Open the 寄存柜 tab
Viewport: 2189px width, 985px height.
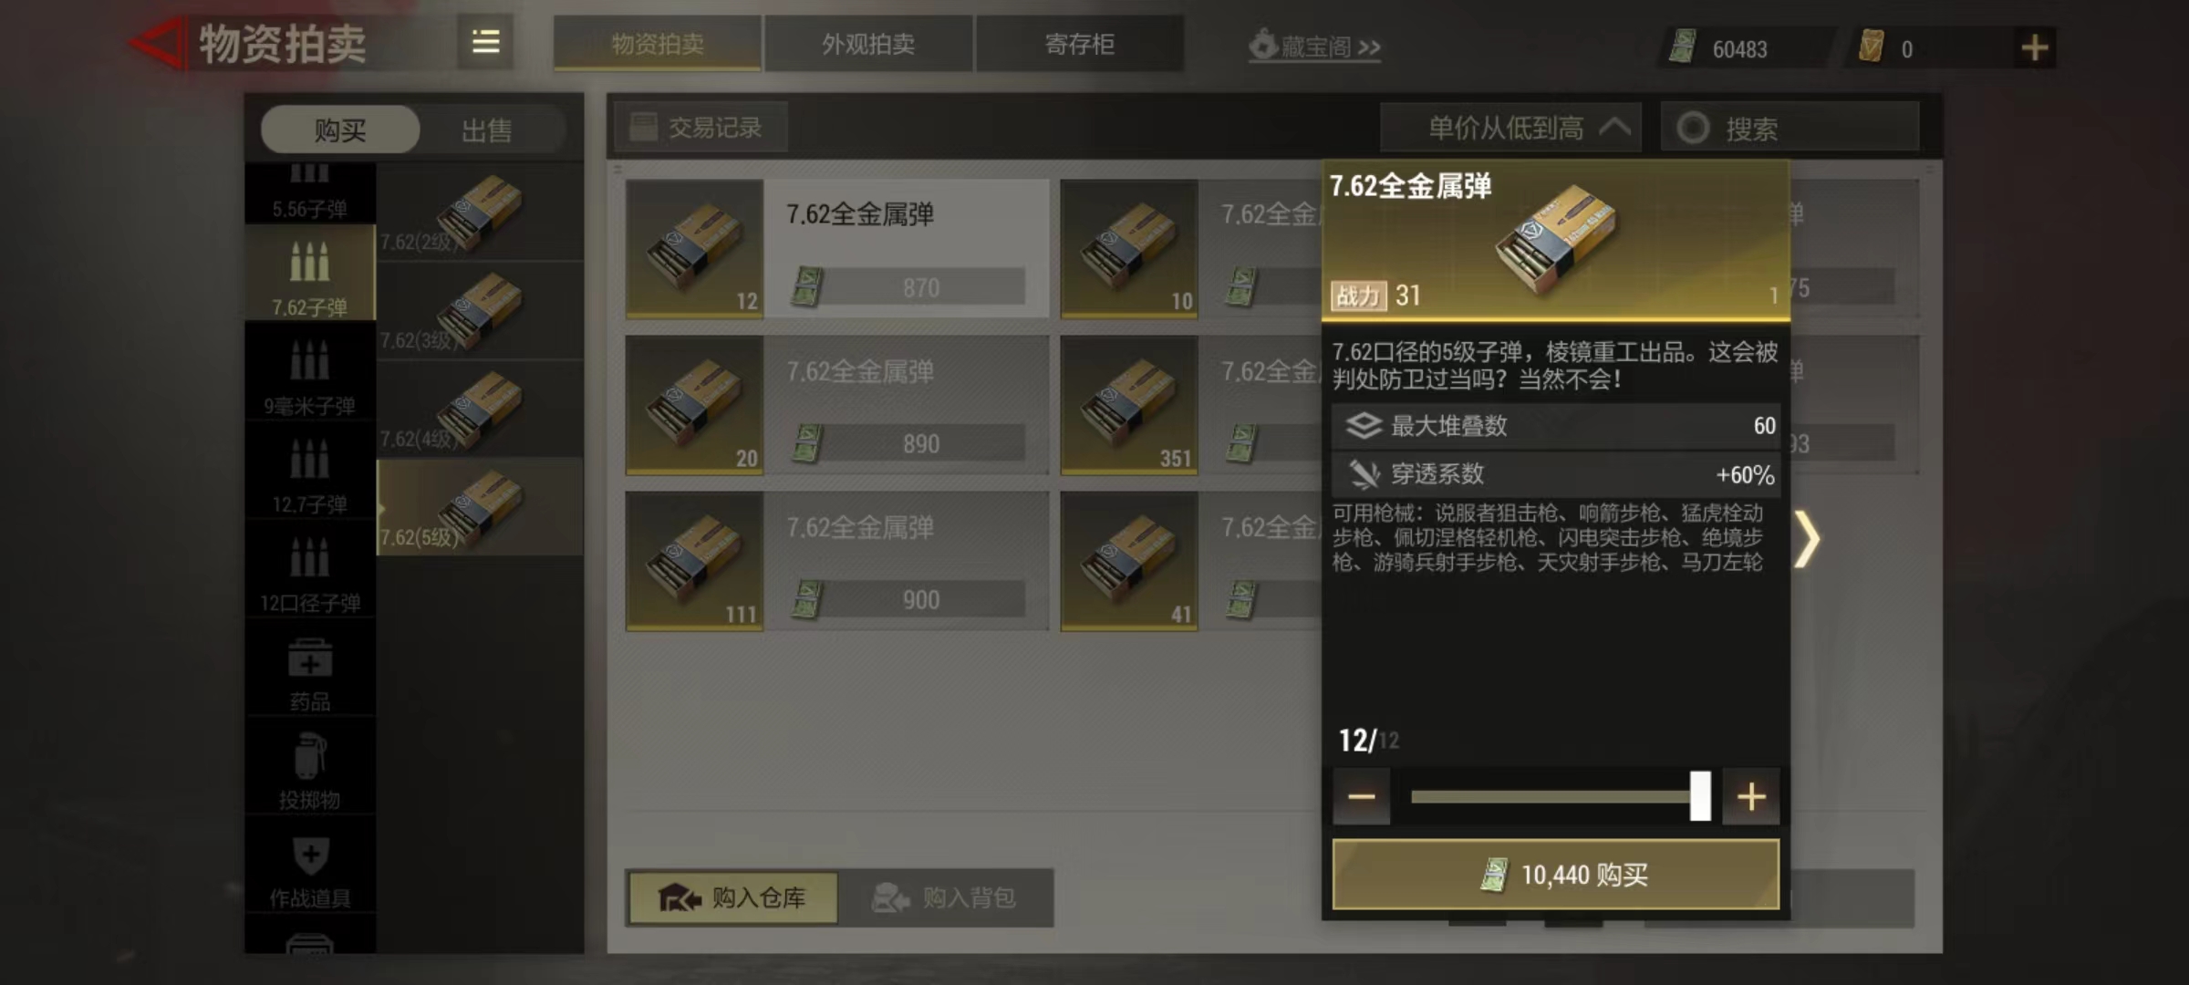(1080, 43)
